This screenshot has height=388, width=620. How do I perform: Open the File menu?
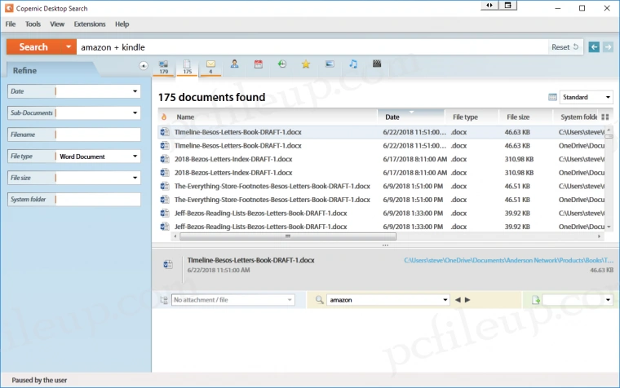[x=11, y=24]
